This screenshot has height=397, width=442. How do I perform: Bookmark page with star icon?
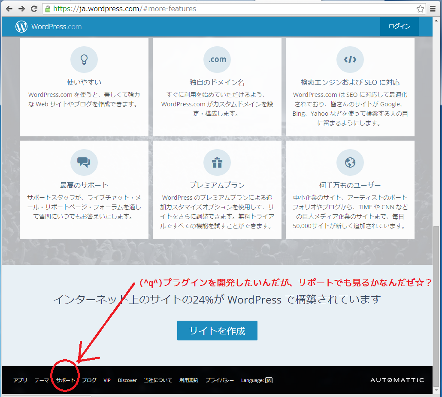pos(420,9)
